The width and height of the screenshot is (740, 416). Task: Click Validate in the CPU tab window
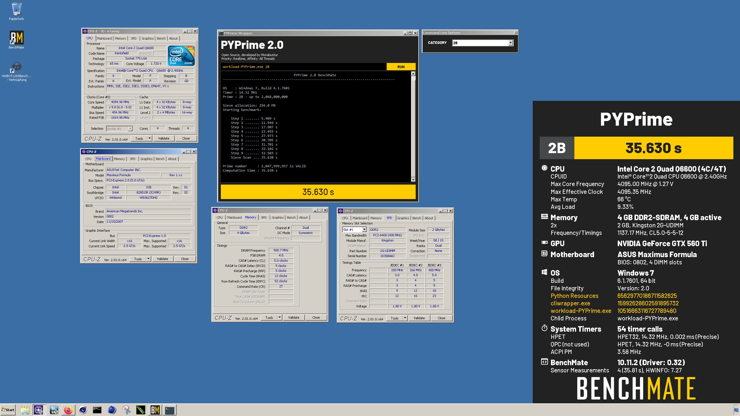[164, 138]
